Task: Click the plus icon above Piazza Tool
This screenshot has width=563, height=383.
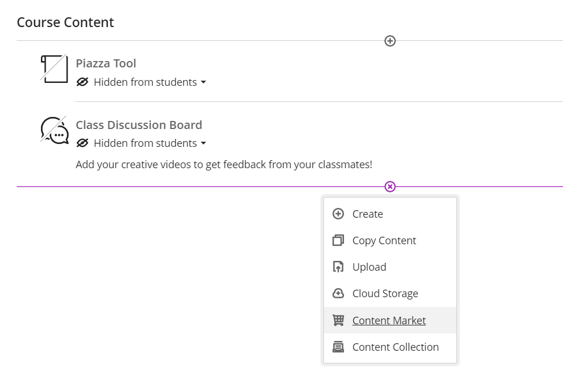Action: (x=390, y=41)
